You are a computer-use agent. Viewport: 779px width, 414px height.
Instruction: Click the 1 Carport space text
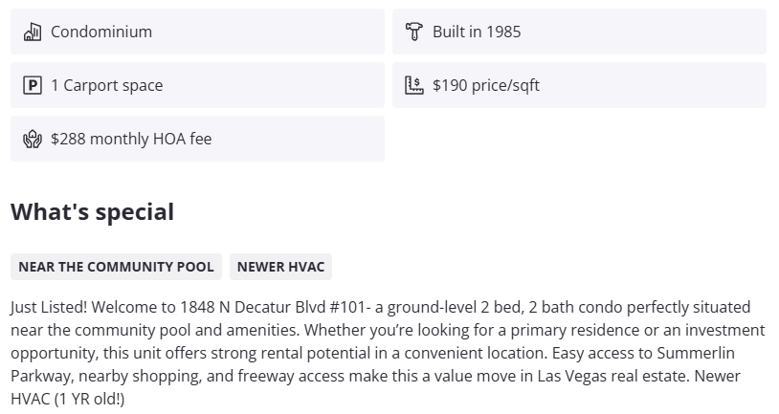106,85
